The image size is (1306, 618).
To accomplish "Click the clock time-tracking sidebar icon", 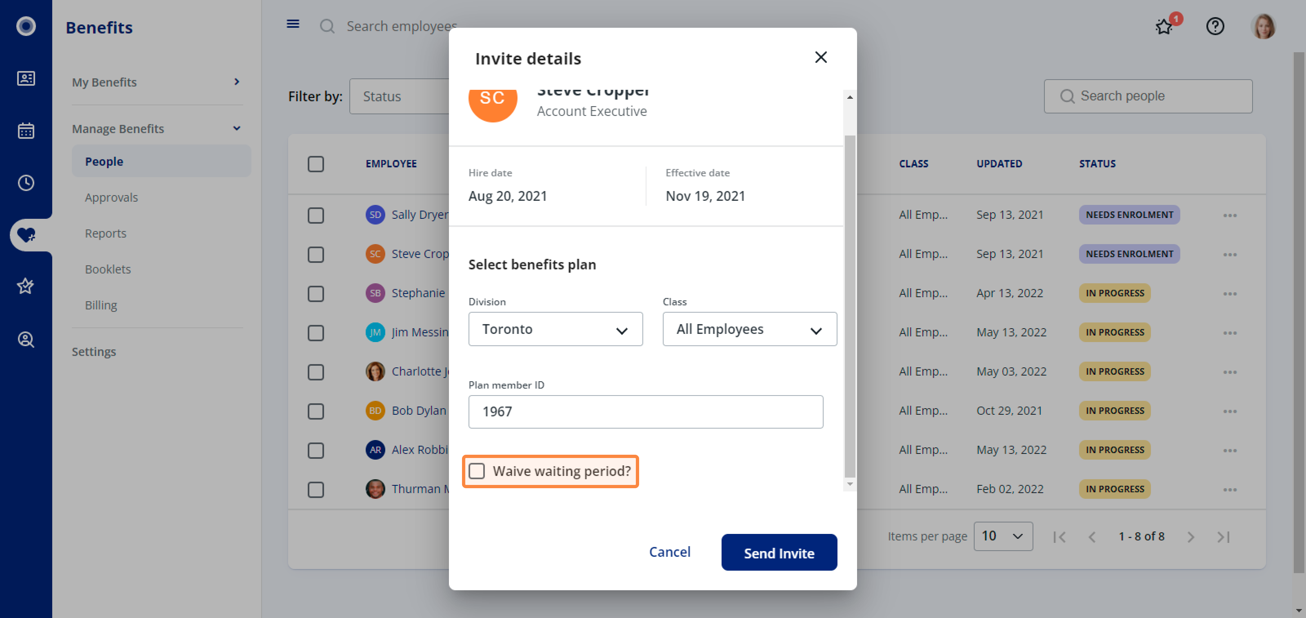I will [26, 183].
